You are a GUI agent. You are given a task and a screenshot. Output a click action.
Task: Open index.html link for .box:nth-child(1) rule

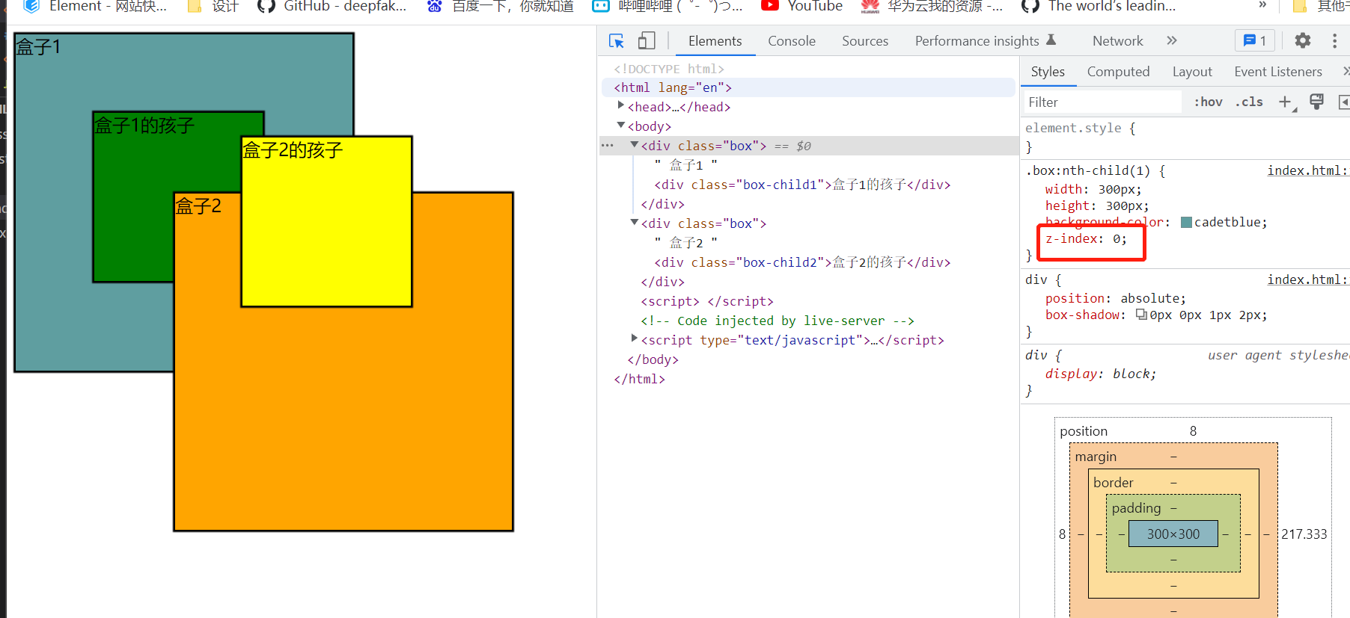click(x=1308, y=170)
